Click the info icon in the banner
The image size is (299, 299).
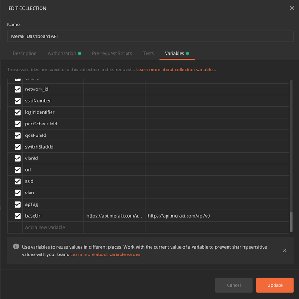pos(16,247)
